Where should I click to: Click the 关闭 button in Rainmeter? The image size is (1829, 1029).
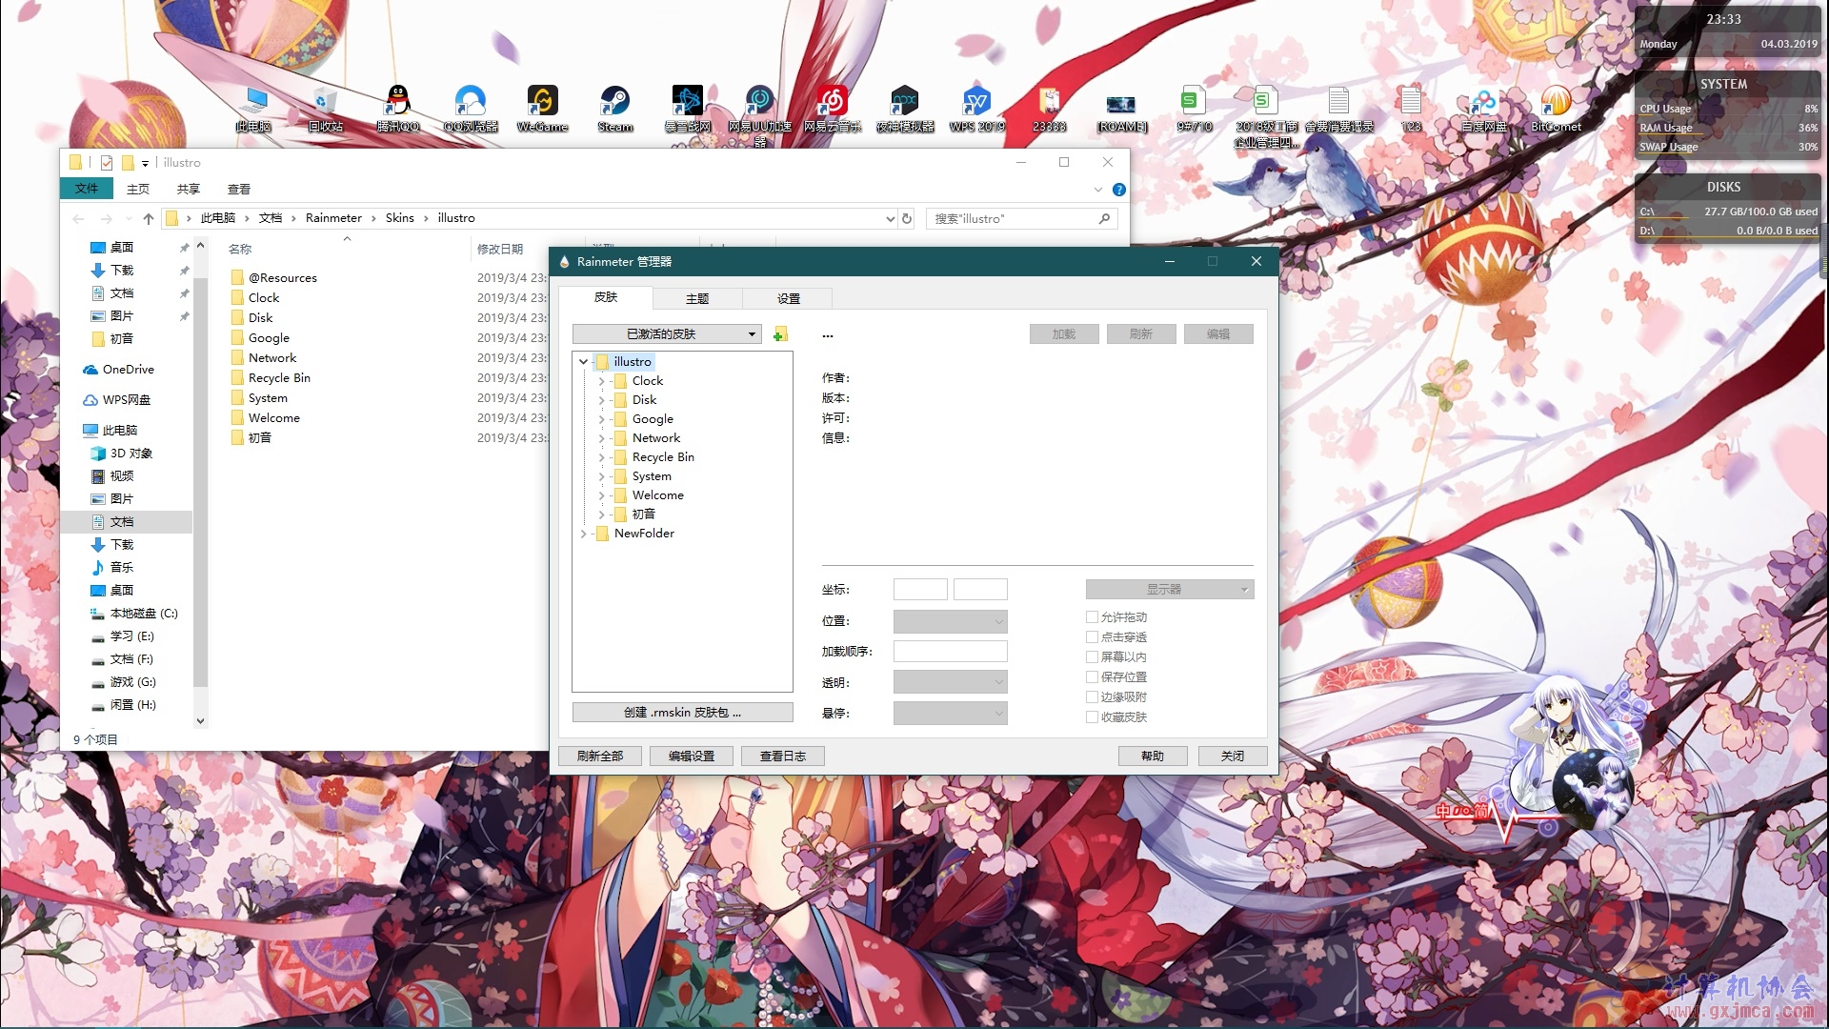[x=1233, y=757]
